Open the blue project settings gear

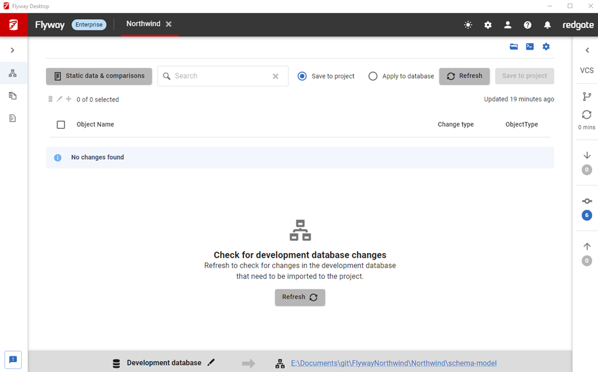point(546,47)
